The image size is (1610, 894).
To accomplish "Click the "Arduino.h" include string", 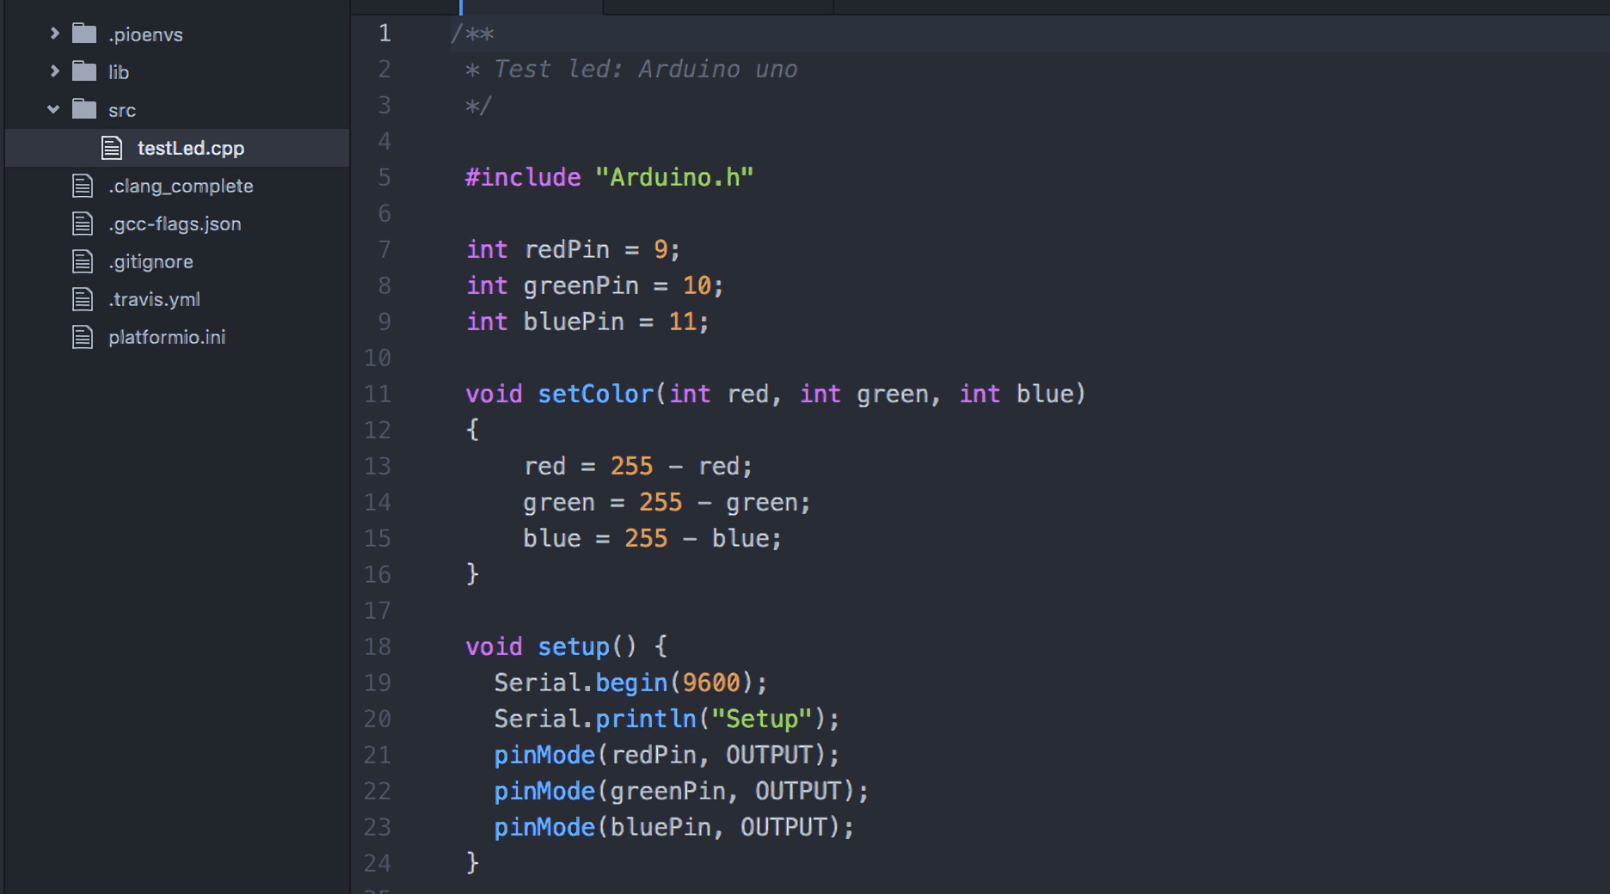I will [674, 177].
